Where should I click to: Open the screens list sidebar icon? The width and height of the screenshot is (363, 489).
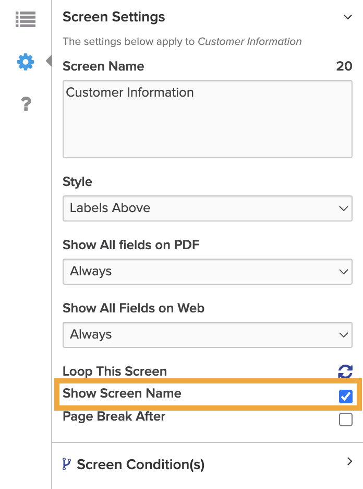[25, 19]
